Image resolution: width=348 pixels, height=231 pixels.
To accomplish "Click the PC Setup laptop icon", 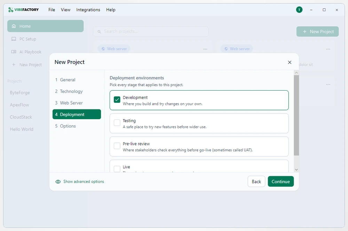I will (x=14, y=39).
